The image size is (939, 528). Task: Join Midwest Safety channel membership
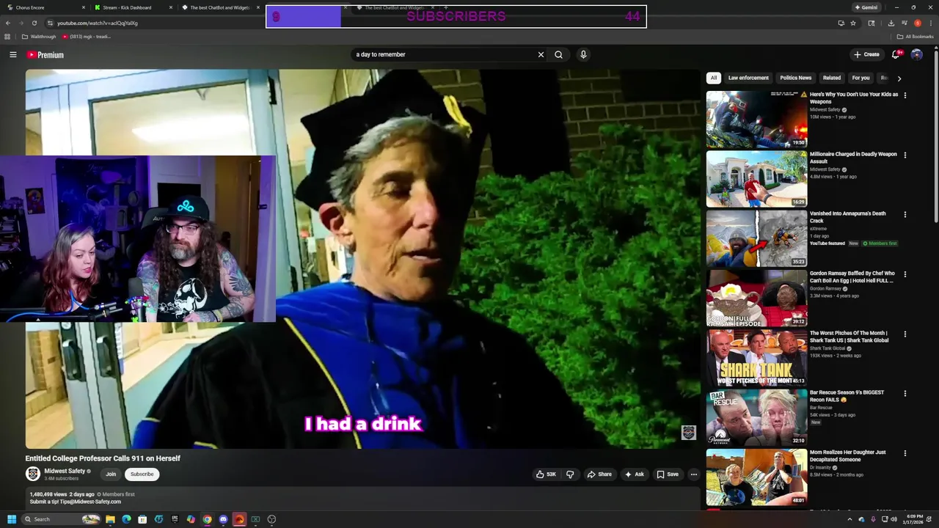tap(111, 474)
